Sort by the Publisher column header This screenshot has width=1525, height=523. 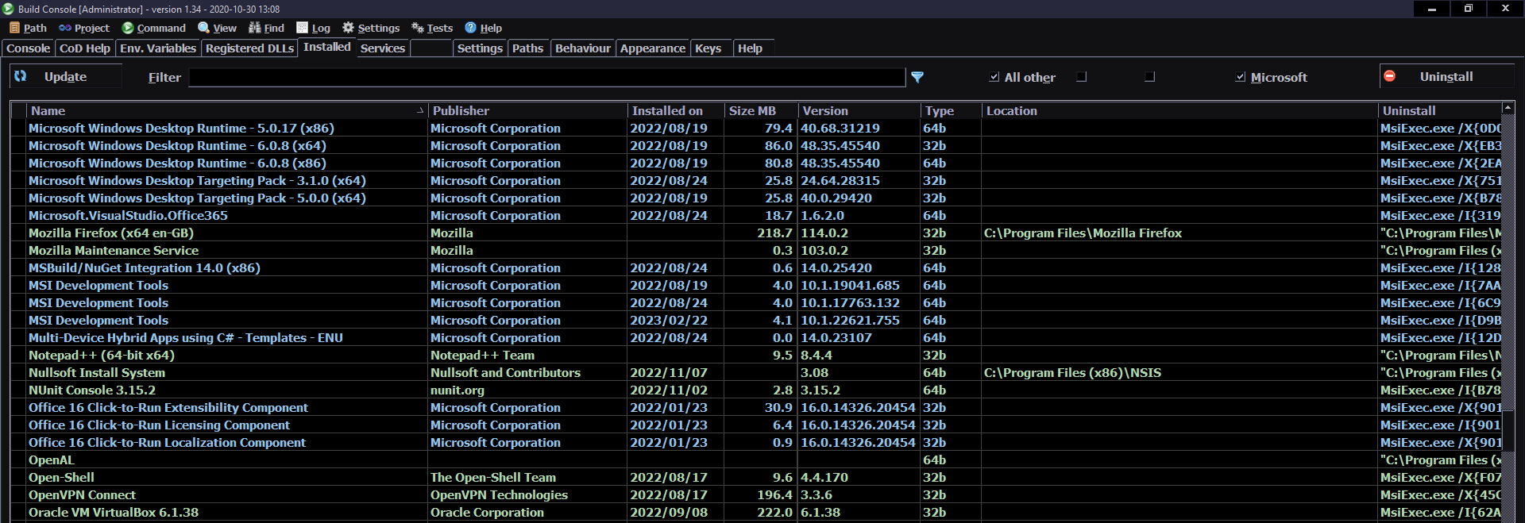[x=527, y=111]
